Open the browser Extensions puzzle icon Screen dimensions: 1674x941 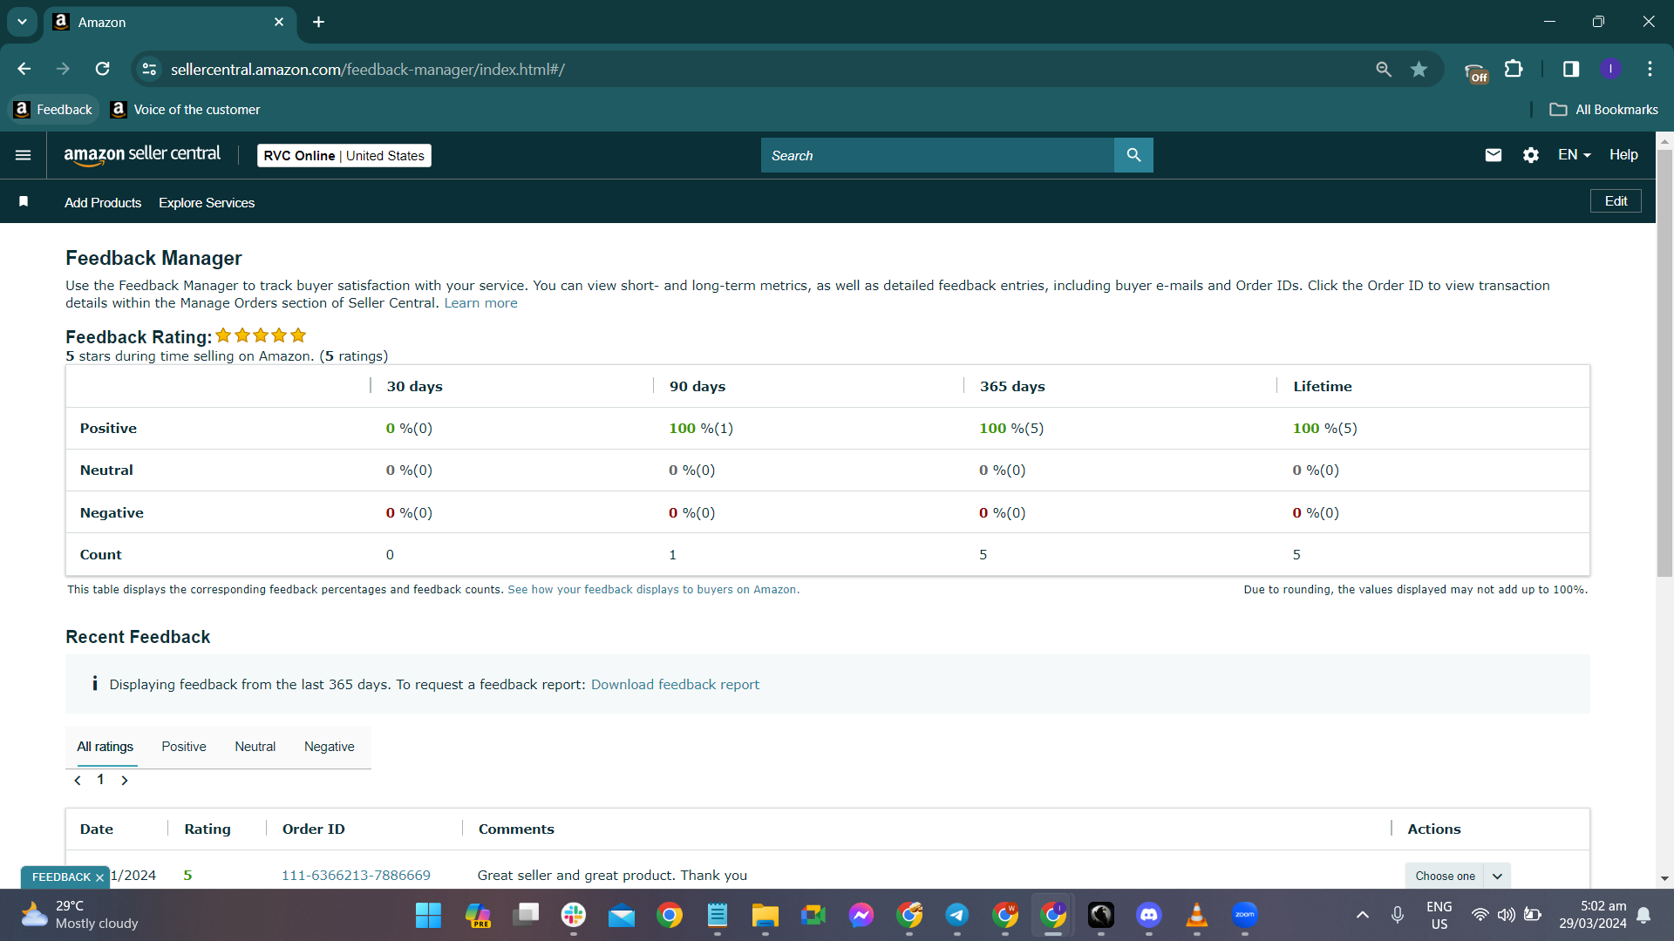[1514, 69]
